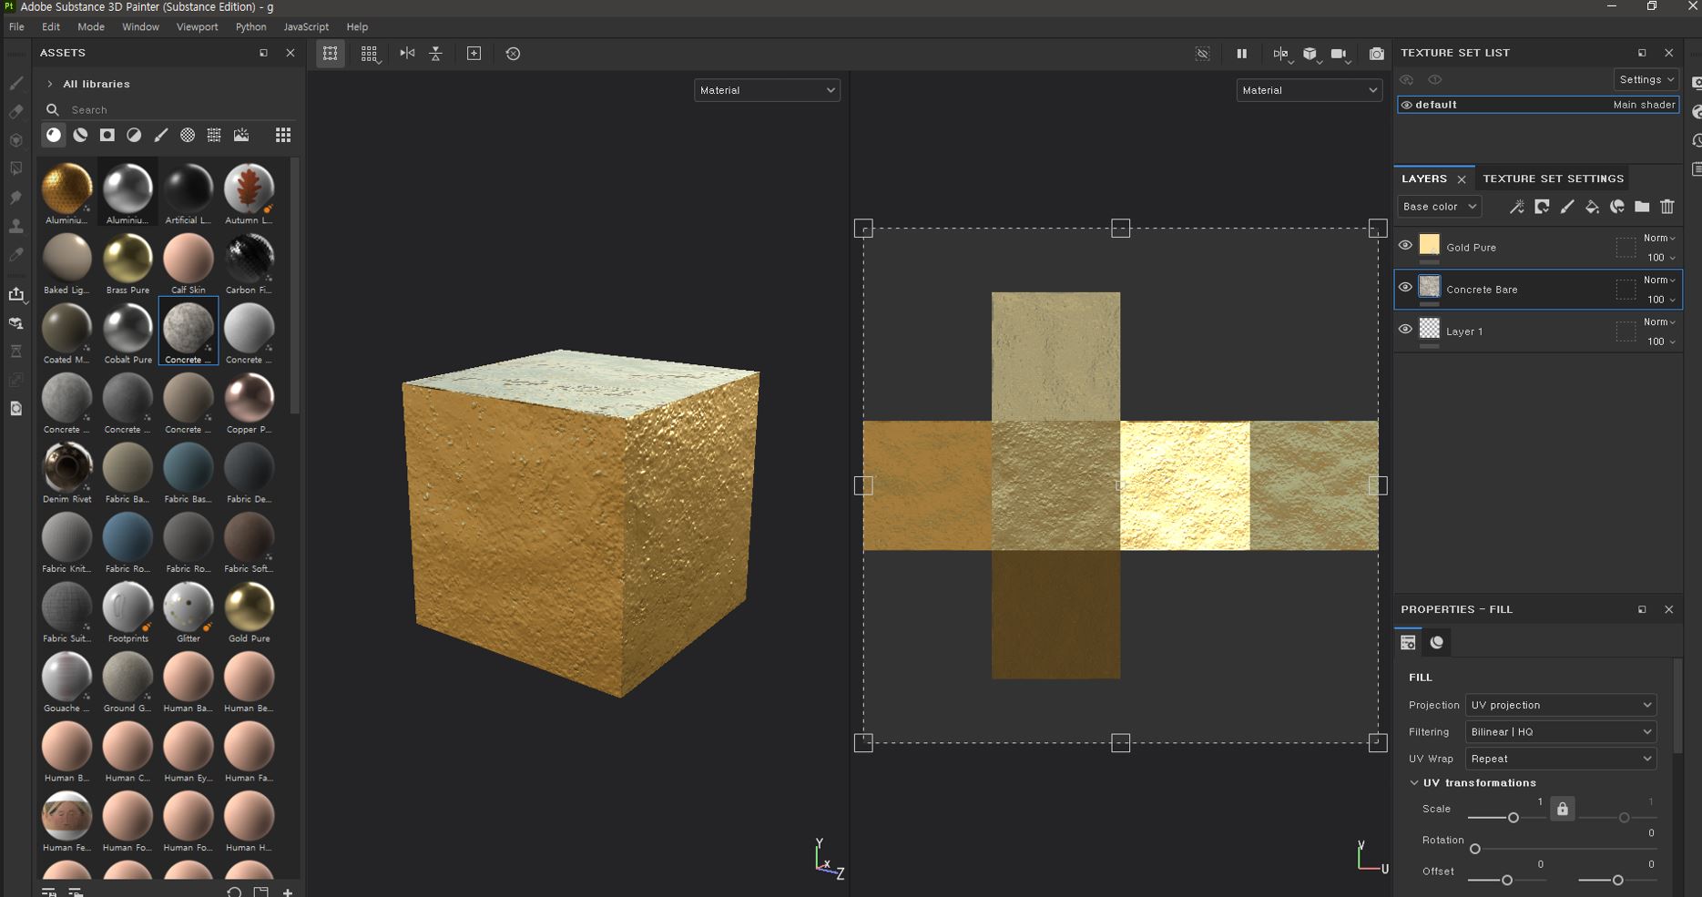Add a smart material layer icon
The image size is (1702, 897).
click(x=1617, y=207)
